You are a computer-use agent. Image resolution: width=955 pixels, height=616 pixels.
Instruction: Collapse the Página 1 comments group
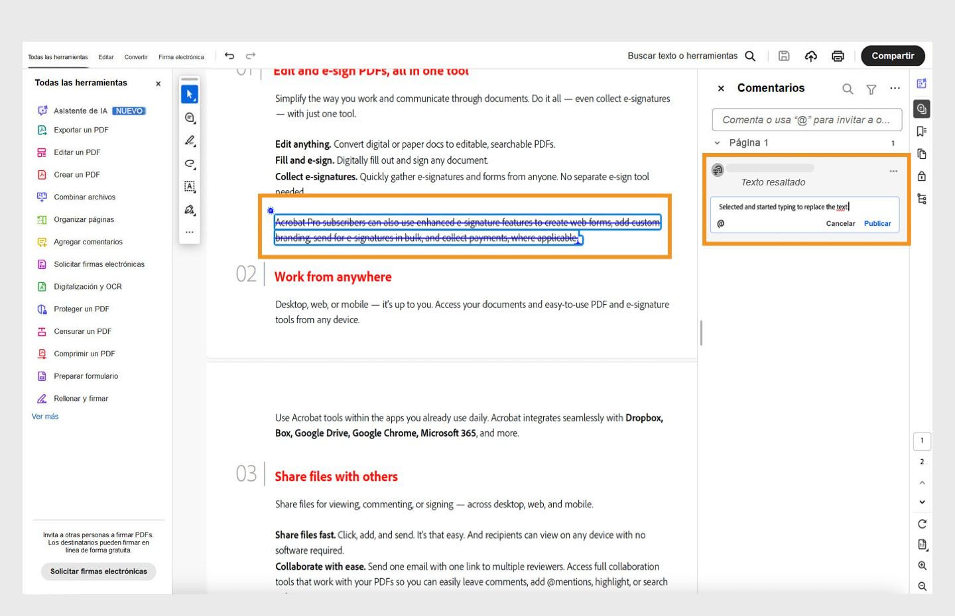pos(717,143)
